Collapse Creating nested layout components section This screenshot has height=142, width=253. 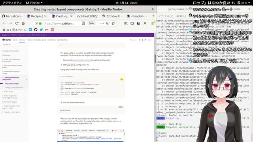point(26,80)
